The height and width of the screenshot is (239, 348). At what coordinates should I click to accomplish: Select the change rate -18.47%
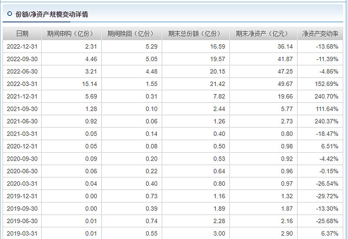click(327, 134)
